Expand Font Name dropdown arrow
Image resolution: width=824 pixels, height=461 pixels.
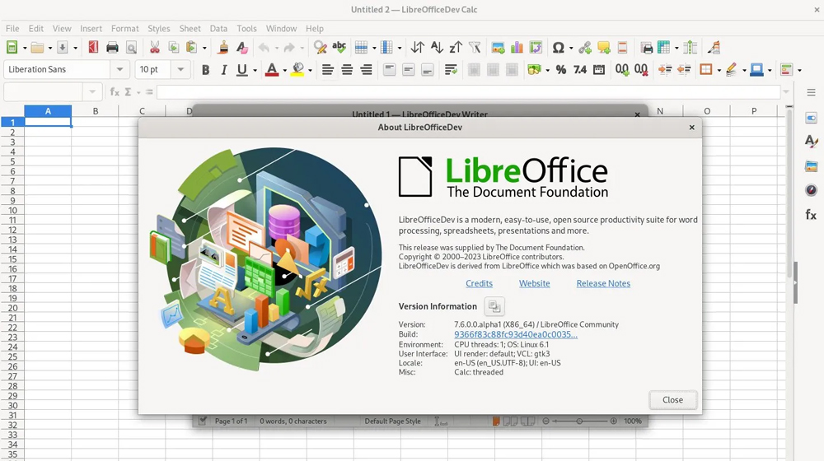pos(119,69)
